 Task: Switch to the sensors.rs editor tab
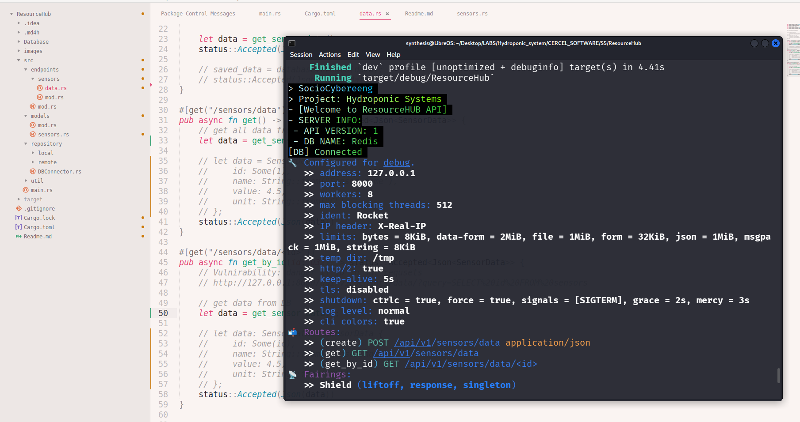coord(472,14)
